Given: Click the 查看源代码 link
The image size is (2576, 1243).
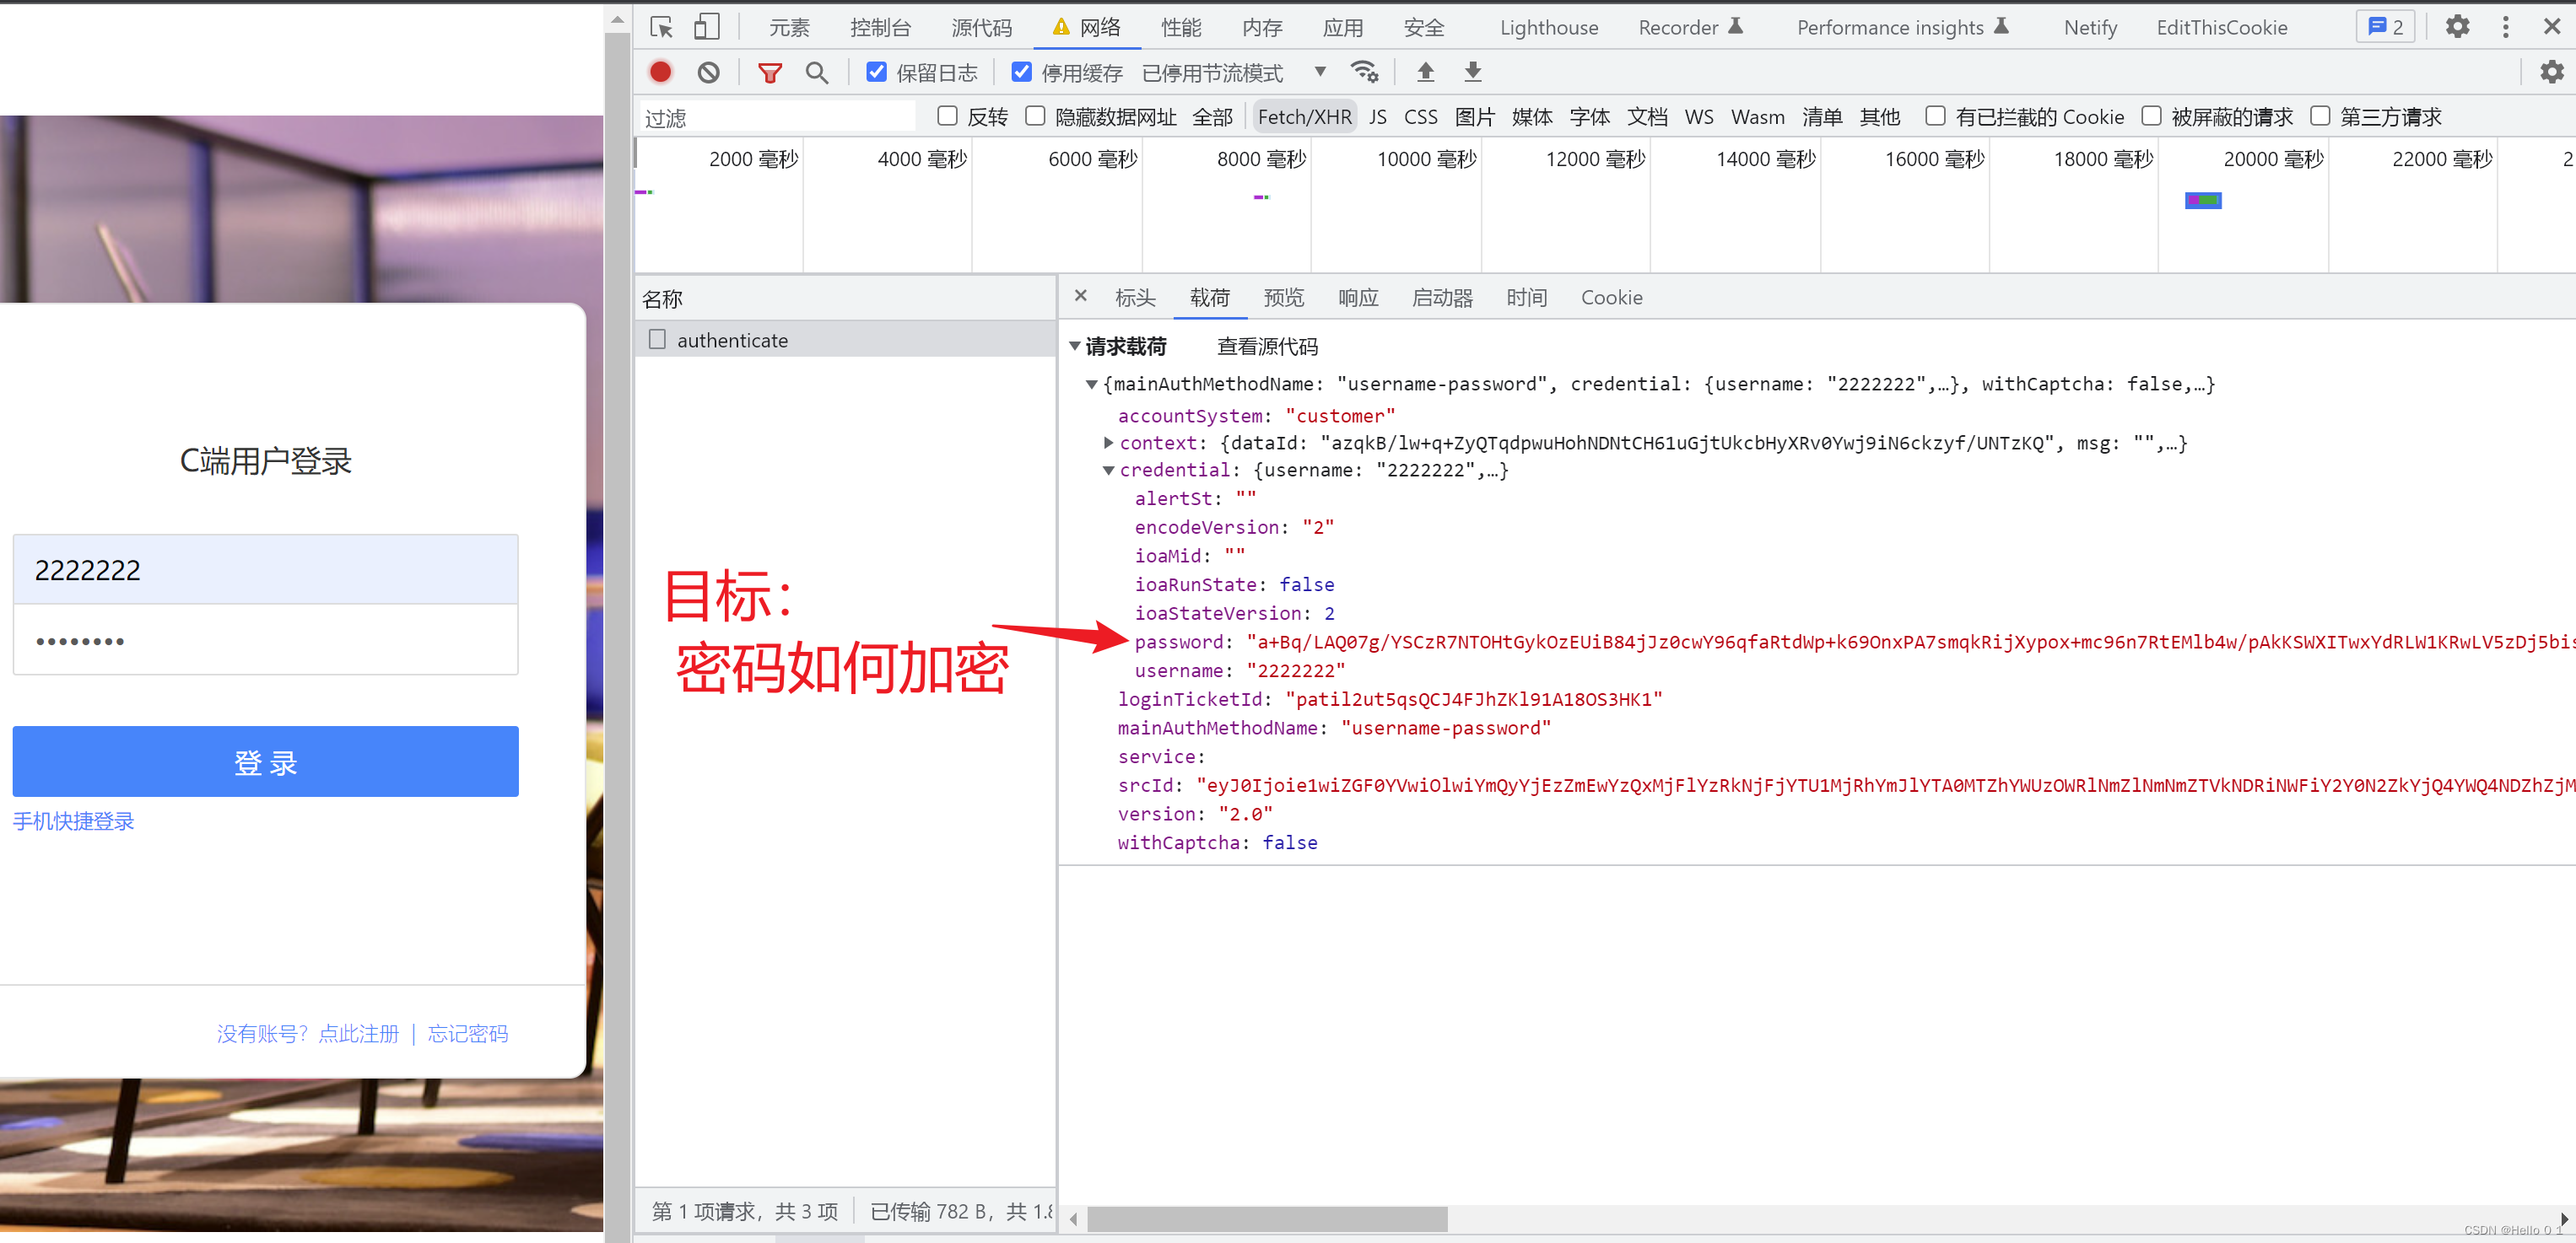Looking at the screenshot, I should coord(1267,345).
